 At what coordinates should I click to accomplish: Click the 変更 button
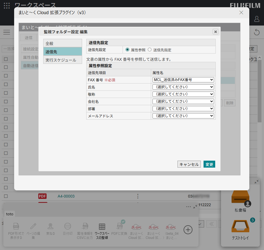pyautogui.click(x=209, y=164)
